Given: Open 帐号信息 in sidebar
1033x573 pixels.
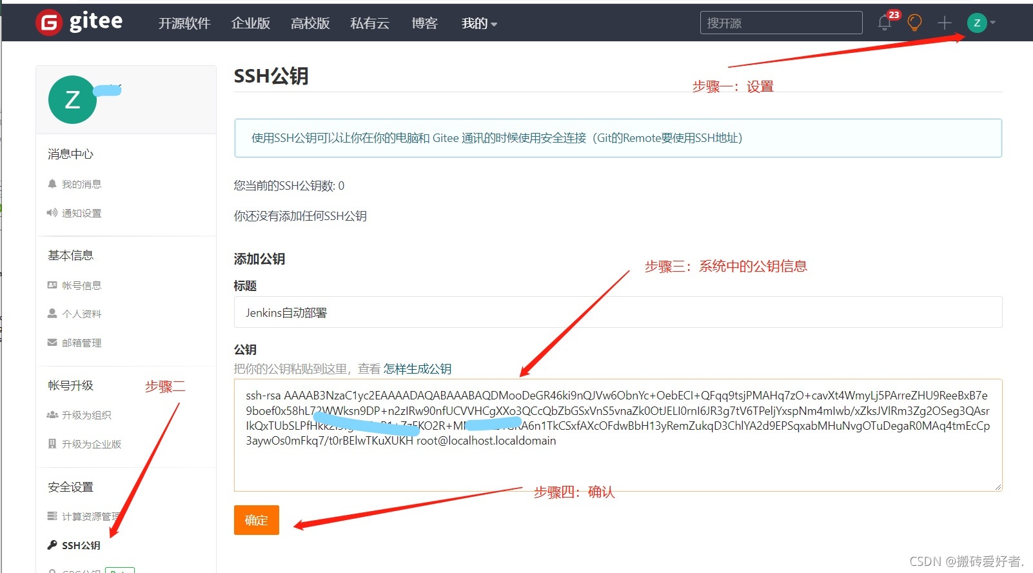Looking at the screenshot, I should [x=81, y=285].
